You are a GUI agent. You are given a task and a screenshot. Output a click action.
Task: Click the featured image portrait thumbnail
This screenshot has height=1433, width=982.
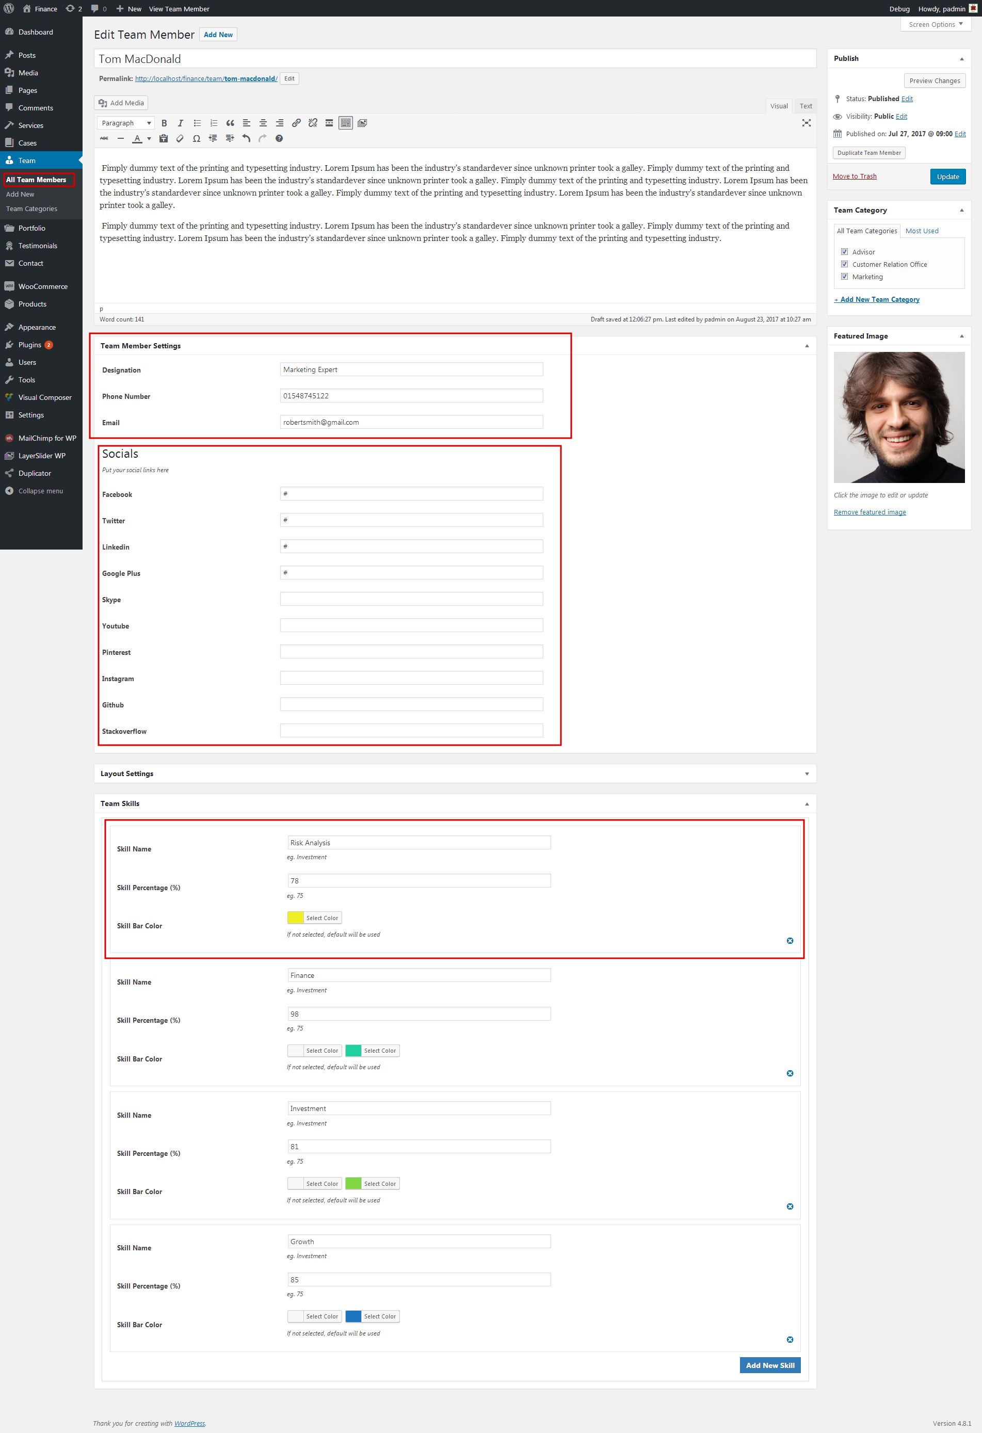[899, 417]
